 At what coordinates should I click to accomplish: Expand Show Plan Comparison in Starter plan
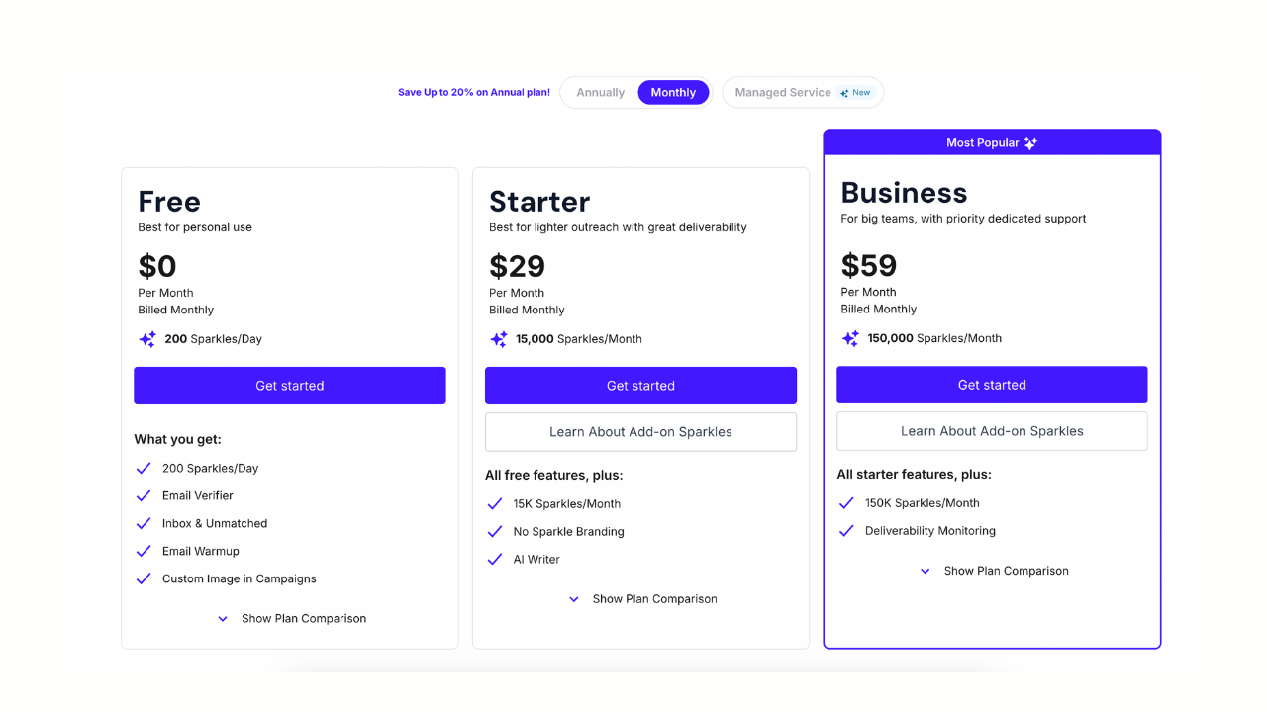(x=643, y=599)
